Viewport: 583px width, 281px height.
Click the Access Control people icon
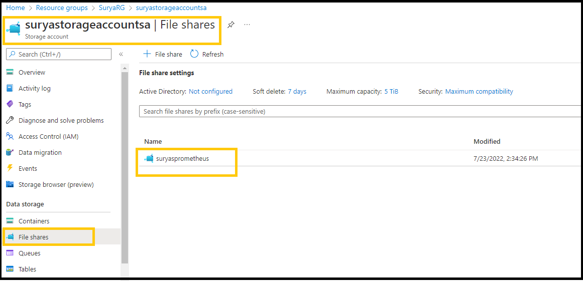tap(10, 136)
